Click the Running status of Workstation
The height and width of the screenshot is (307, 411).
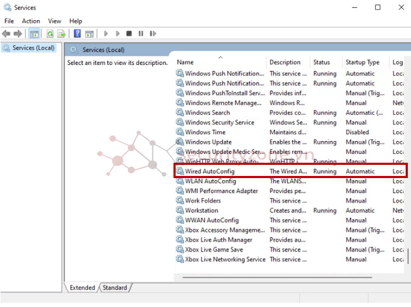click(x=325, y=211)
